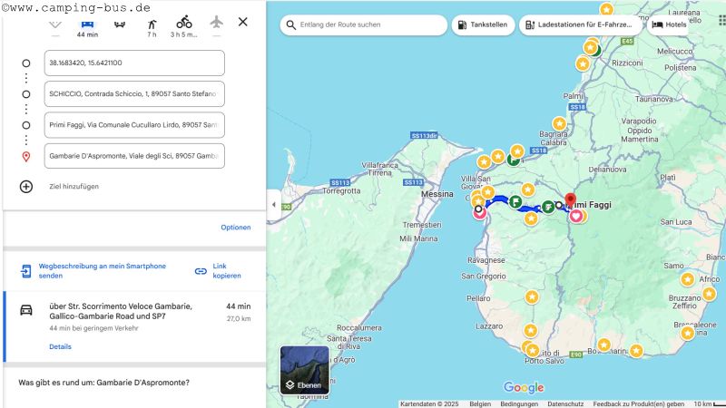Click circle handle beside Primi Faggi waypoint
726x408 pixels.
26,125
